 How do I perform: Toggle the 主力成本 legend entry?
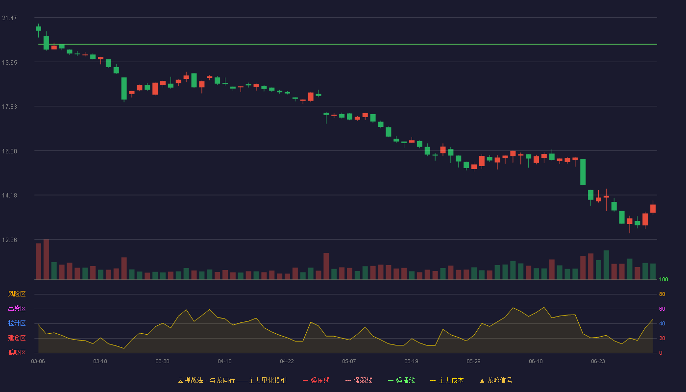tap(447, 380)
